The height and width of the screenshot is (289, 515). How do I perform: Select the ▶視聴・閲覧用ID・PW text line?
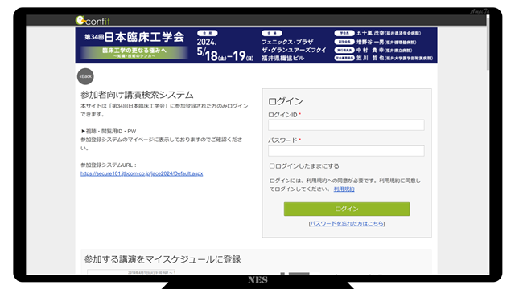click(109, 131)
